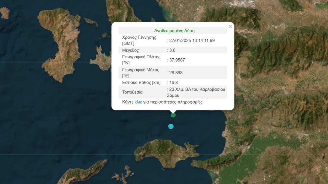The width and height of the screenshot is (328, 184).
Task: Click Chios island on the map
Action: 60,44
